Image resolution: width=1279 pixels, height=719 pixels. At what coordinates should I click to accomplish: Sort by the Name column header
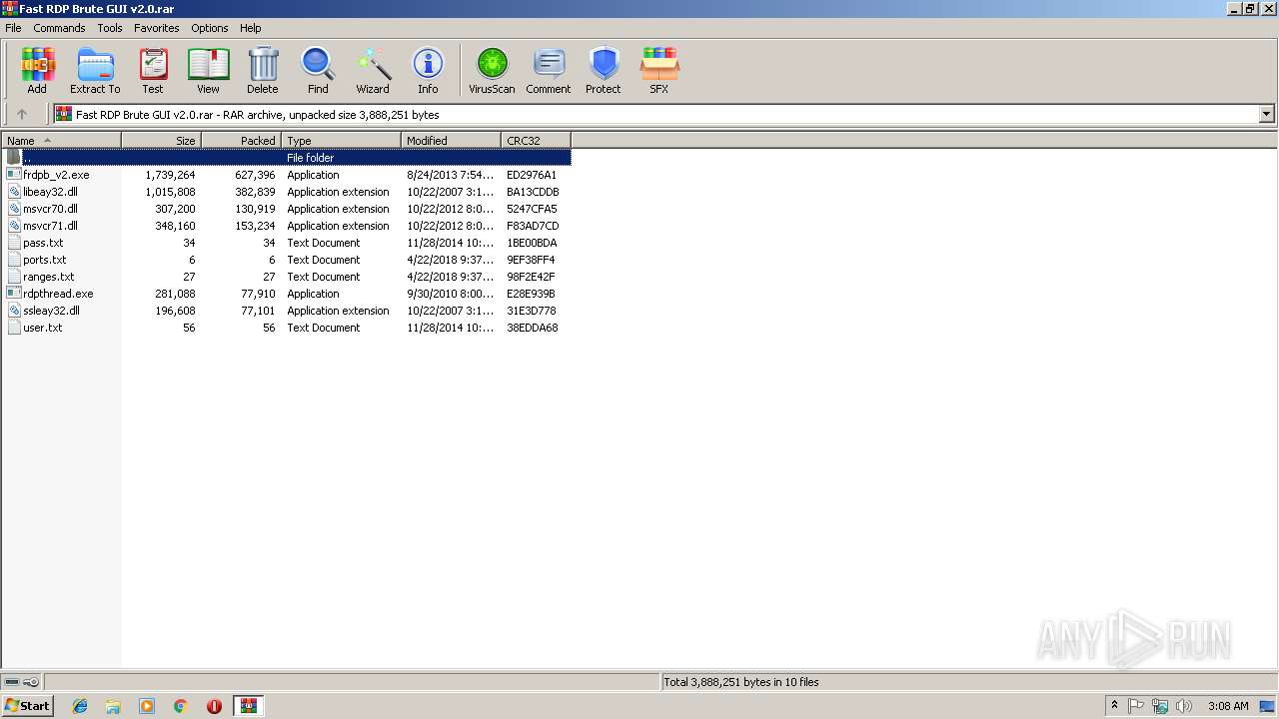pos(61,141)
